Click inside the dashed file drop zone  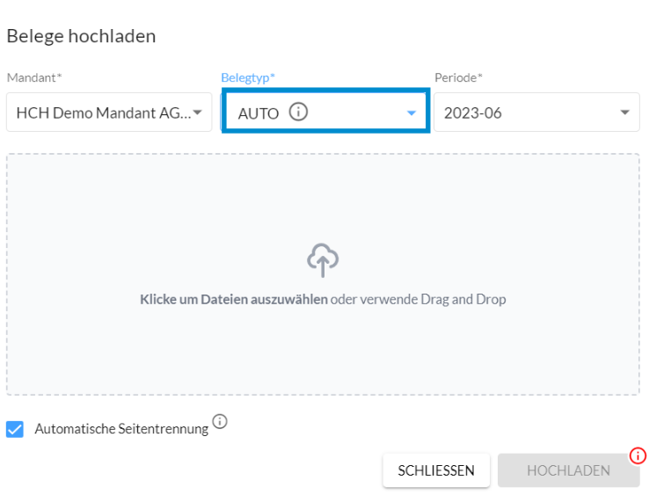(323, 274)
